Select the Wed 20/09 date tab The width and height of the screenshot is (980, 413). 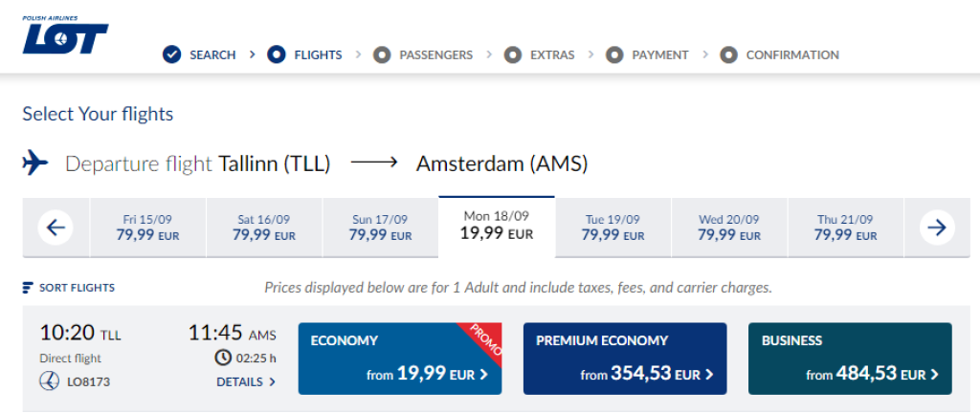728,228
